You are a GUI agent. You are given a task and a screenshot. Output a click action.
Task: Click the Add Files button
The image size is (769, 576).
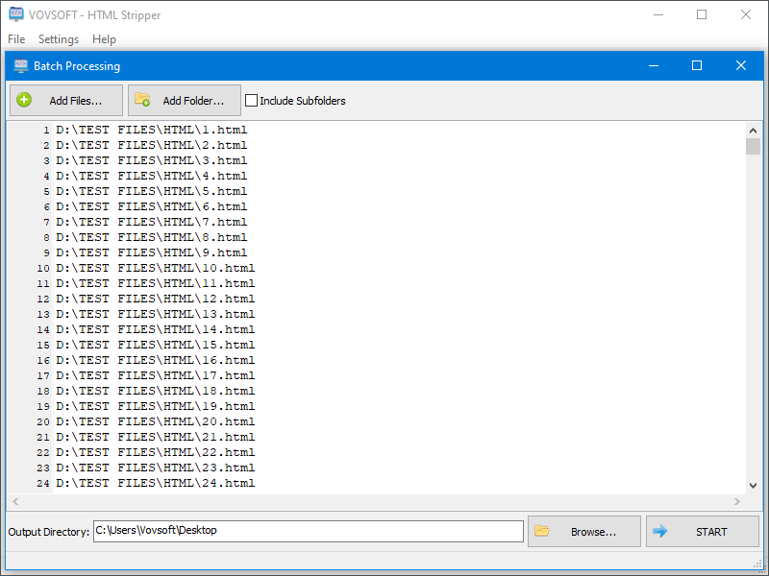(x=65, y=100)
